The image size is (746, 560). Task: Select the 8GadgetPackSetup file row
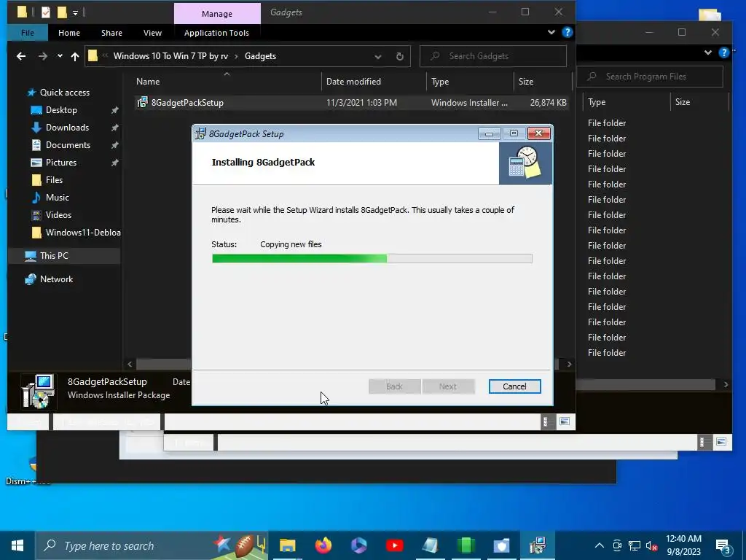coord(351,102)
